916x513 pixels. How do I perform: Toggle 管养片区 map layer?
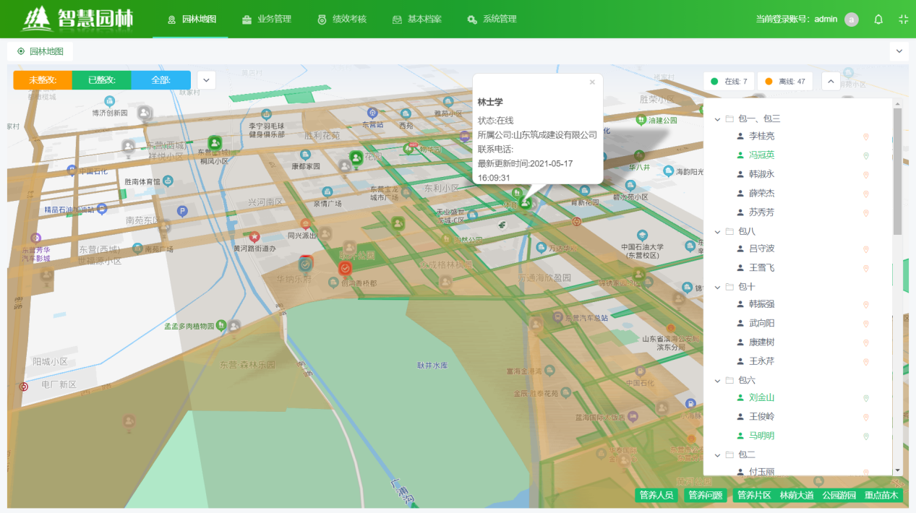tap(753, 495)
